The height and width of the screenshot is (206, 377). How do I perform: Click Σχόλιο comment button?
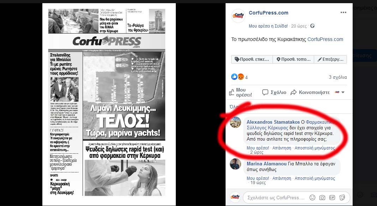[274, 93]
